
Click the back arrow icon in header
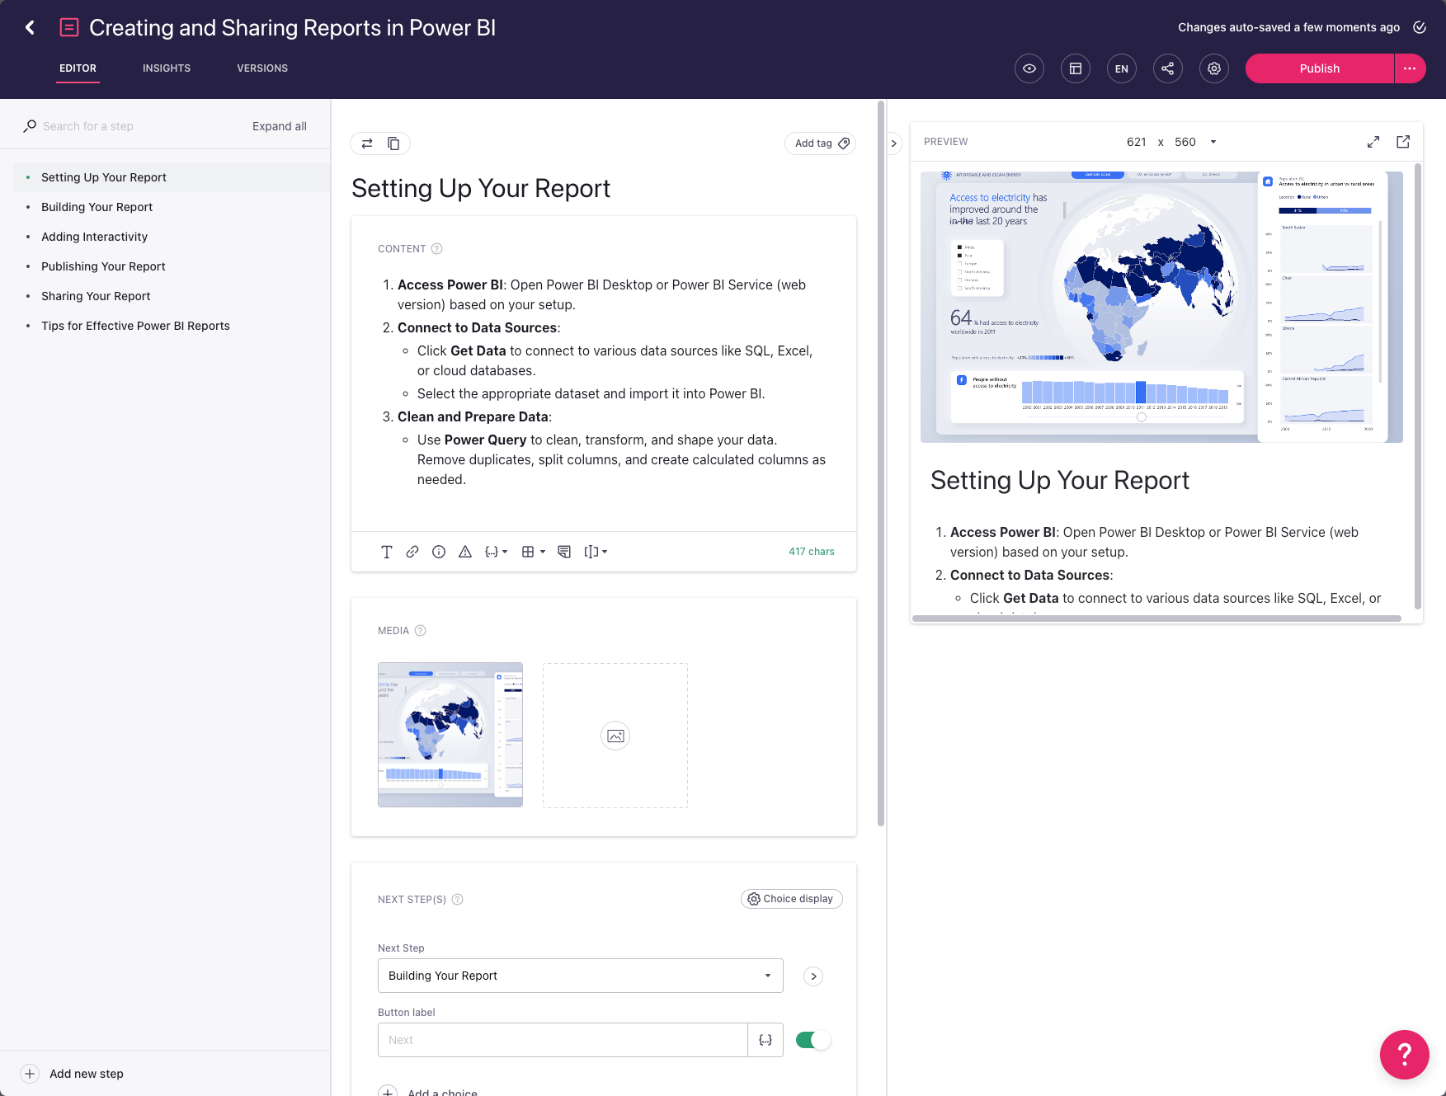pos(30,27)
